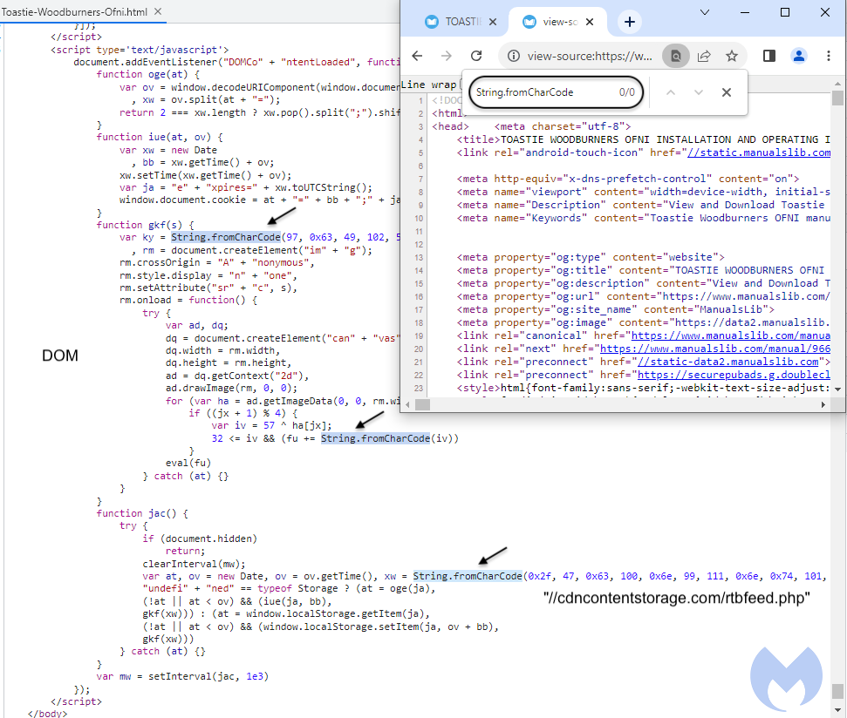Close the TOASTIE browser tab

(493, 22)
